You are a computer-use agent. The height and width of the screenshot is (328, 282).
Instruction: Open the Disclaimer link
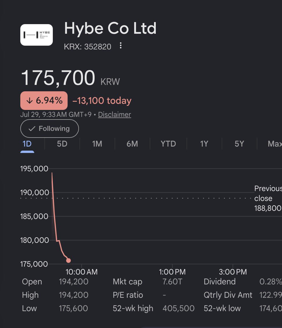click(x=114, y=115)
